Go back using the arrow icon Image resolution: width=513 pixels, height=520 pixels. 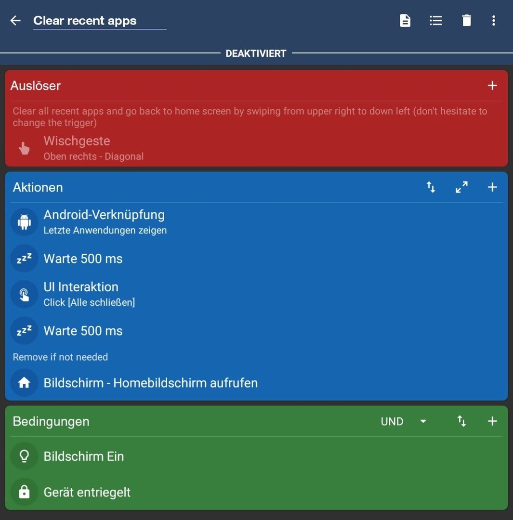(15, 21)
